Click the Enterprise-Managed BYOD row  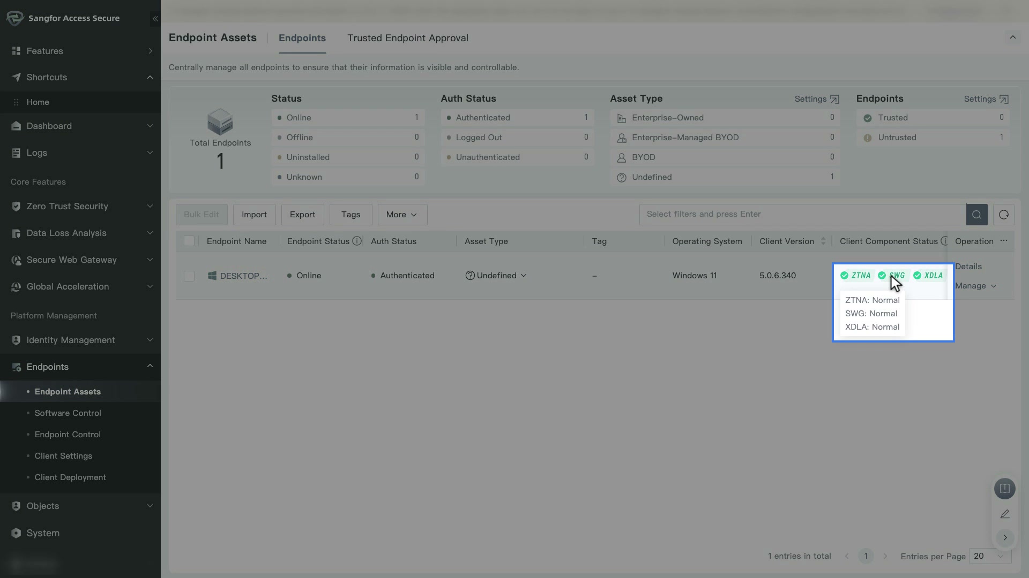pyautogui.click(x=725, y=138)
